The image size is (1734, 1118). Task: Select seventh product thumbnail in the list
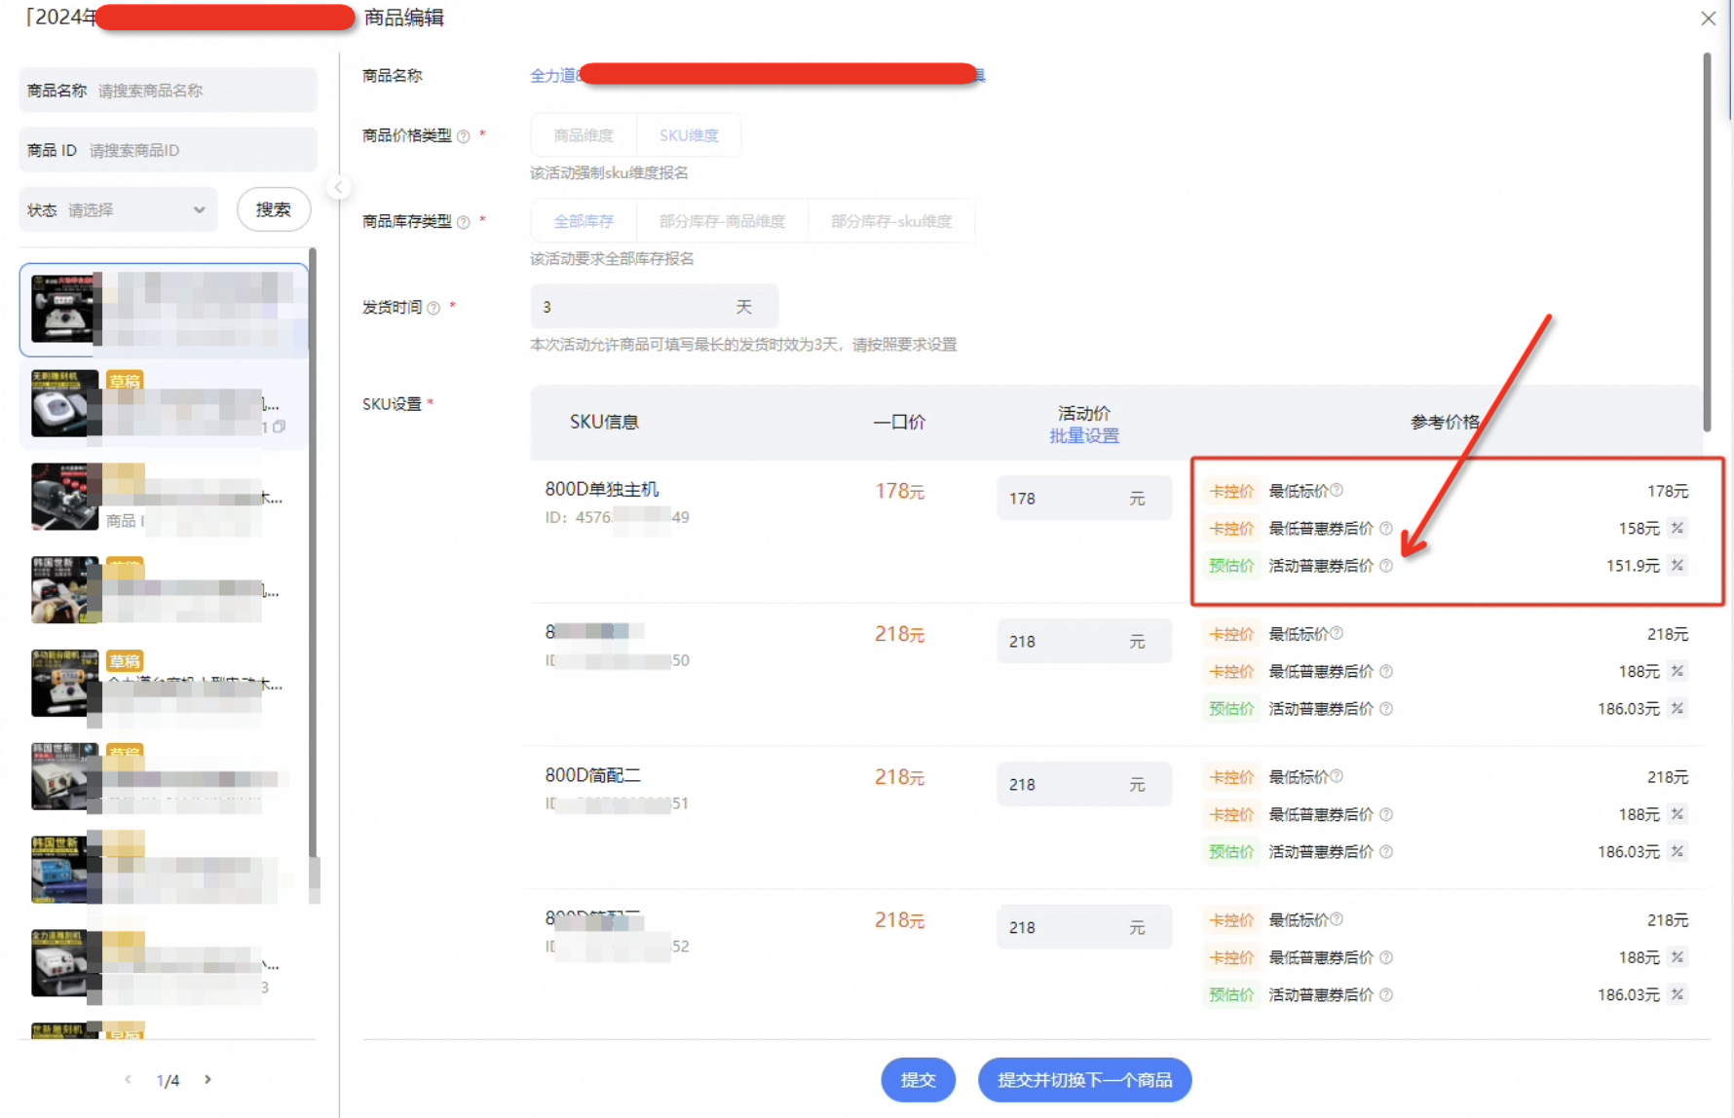click(64, 870)
